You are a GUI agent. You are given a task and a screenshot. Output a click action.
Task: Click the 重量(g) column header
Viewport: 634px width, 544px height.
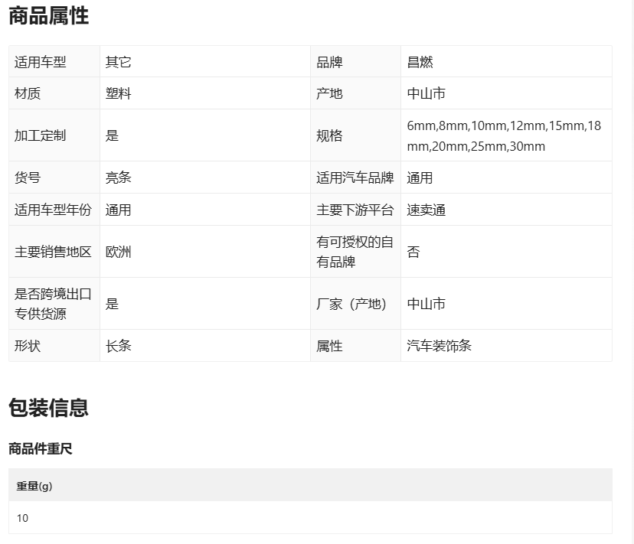[34, 486]
